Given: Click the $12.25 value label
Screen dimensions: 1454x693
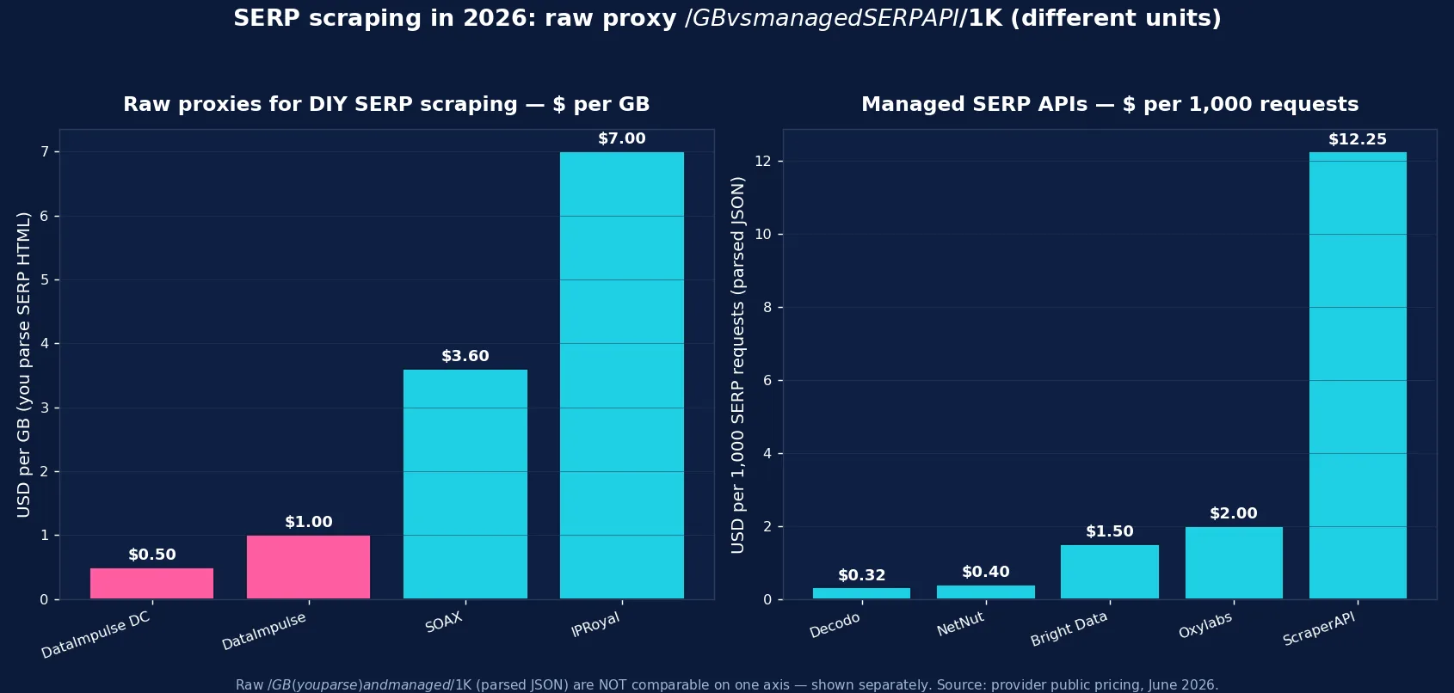Looking at the screenshot, I should (x=1358, y=139).
